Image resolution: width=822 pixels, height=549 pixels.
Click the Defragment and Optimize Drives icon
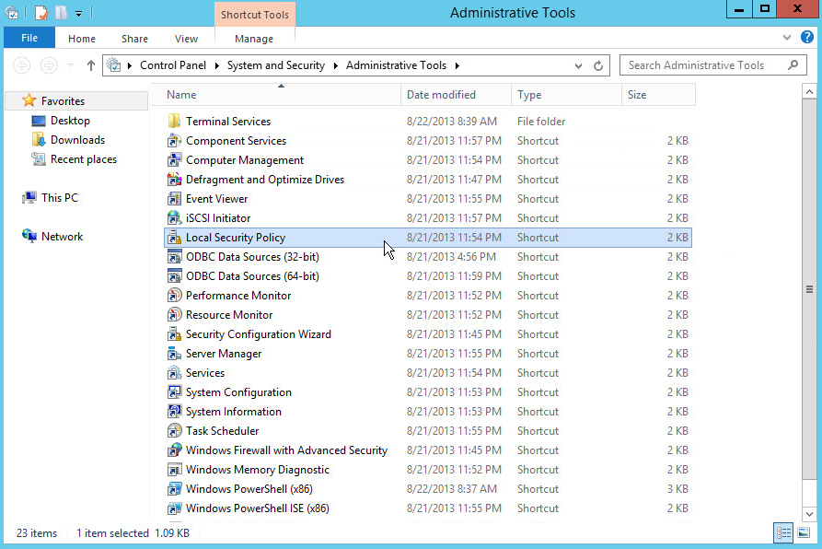(x=174, y=180)
